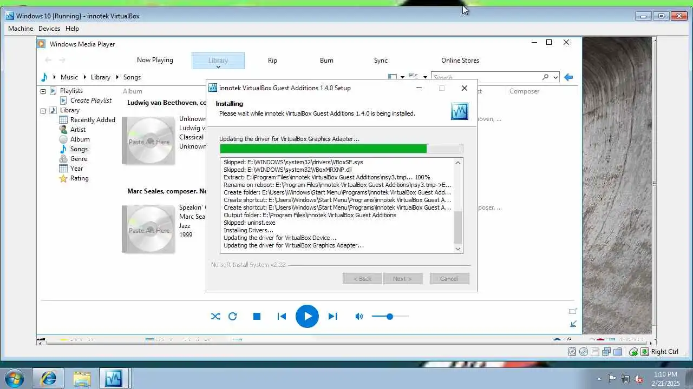The image size is (693, 389).
Task: Adjust the Media Player volume slider
Action: click(x=390, y=317)
